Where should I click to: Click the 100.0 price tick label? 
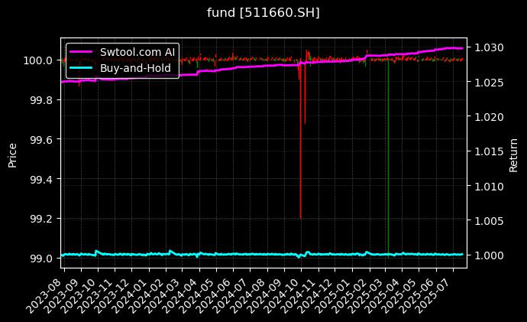(38, 60)
